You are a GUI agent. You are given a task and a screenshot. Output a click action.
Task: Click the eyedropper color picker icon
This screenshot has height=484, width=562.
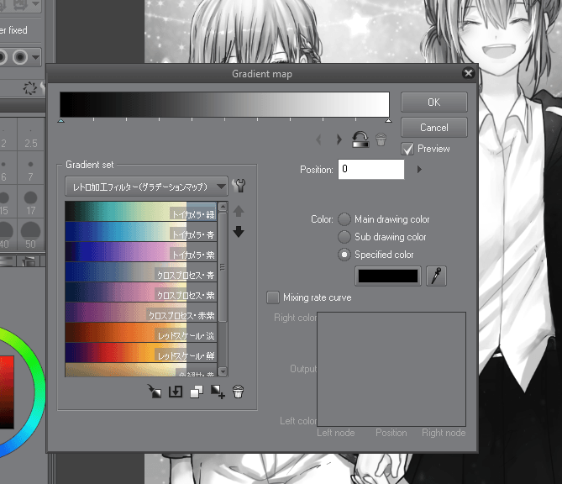tap(434, 276)
